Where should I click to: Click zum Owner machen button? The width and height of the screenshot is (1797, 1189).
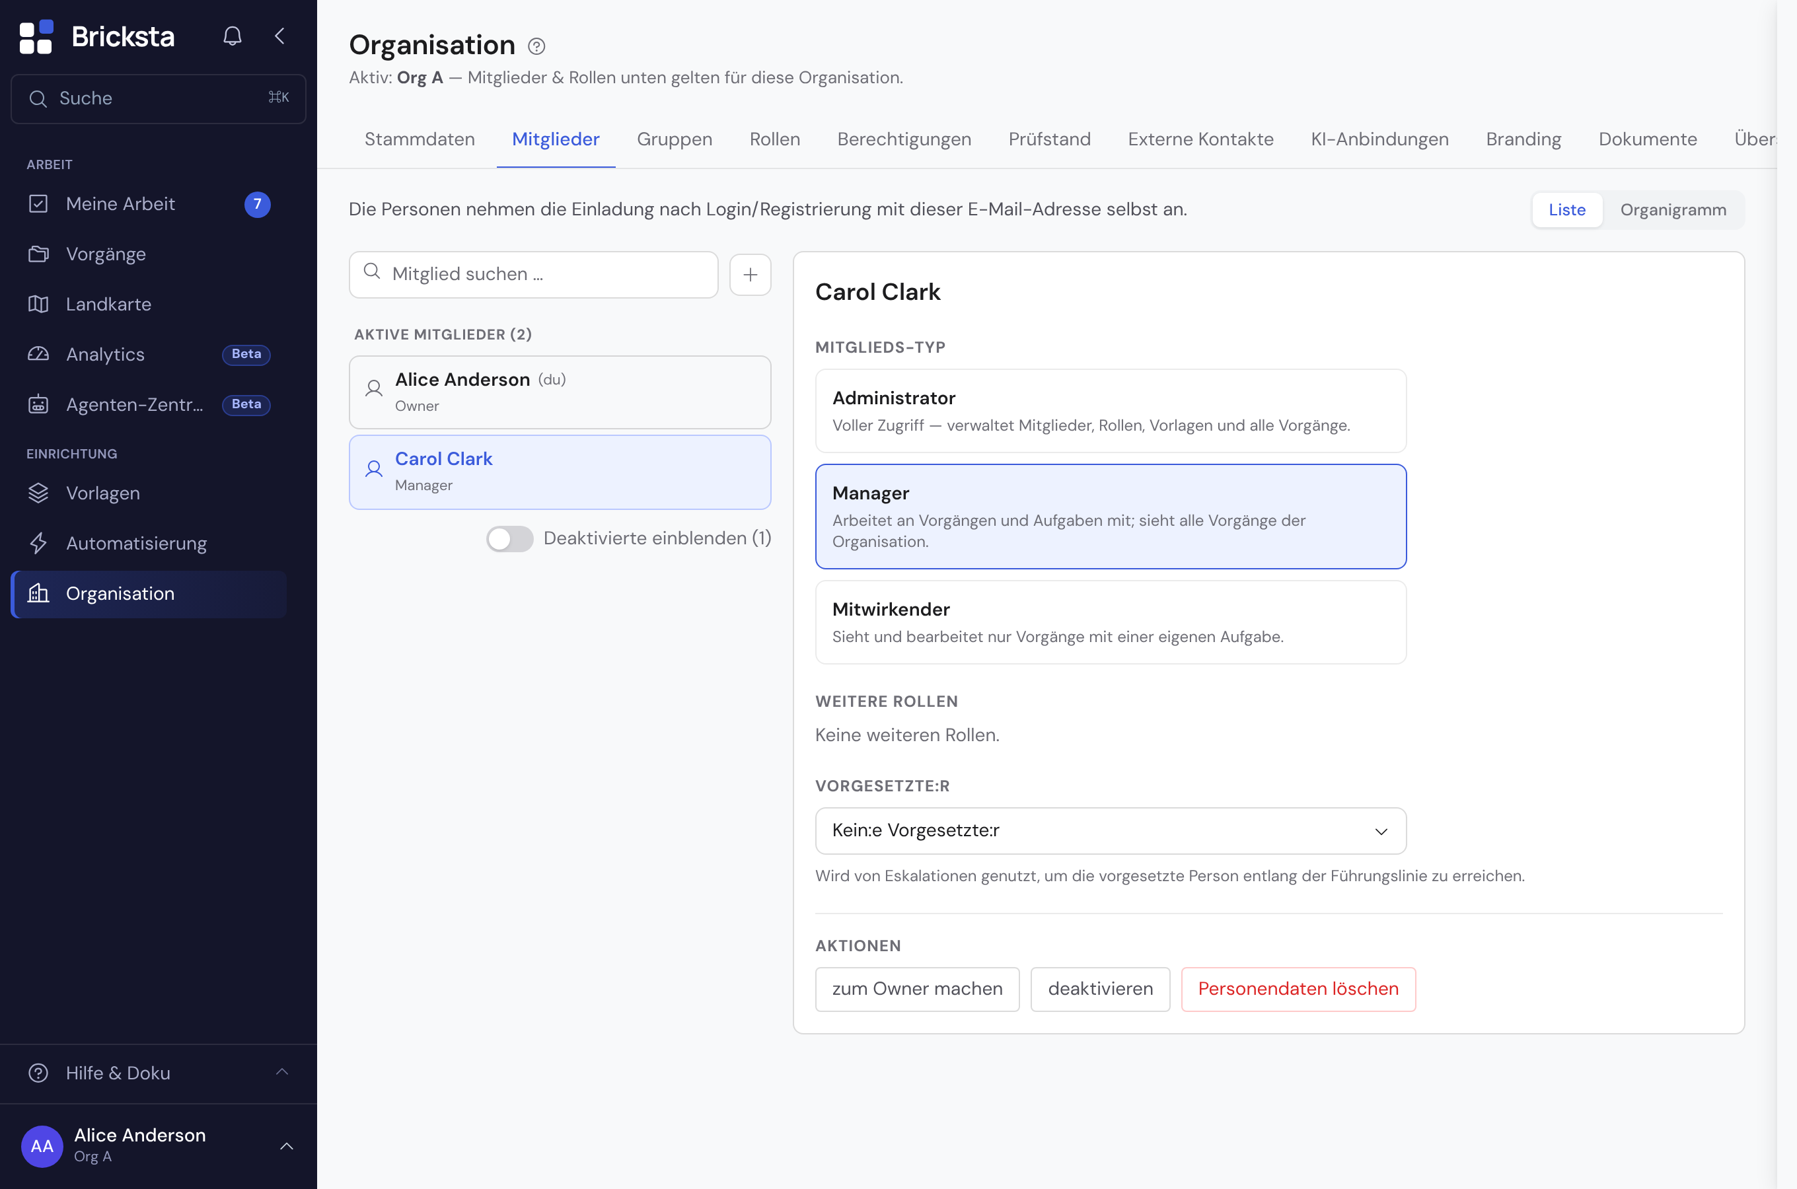(917, 989)
